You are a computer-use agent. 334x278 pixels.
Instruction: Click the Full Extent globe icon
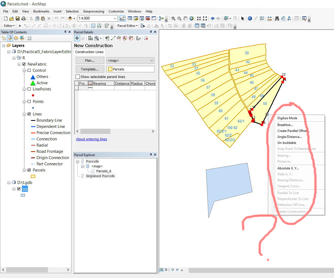click(191, 18)
